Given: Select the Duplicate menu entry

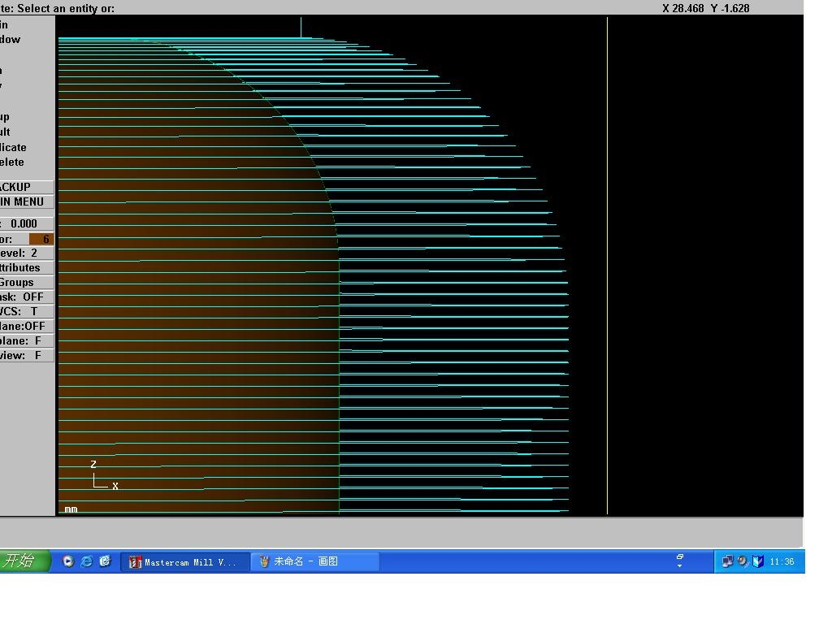Looking at the screenshot, I should pos(13,147).
